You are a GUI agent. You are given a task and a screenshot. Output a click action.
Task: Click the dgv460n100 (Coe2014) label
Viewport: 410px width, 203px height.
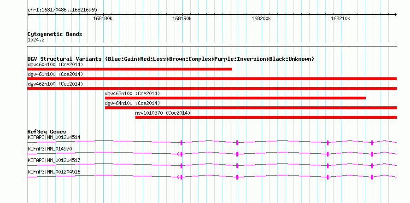pos(55,64)
